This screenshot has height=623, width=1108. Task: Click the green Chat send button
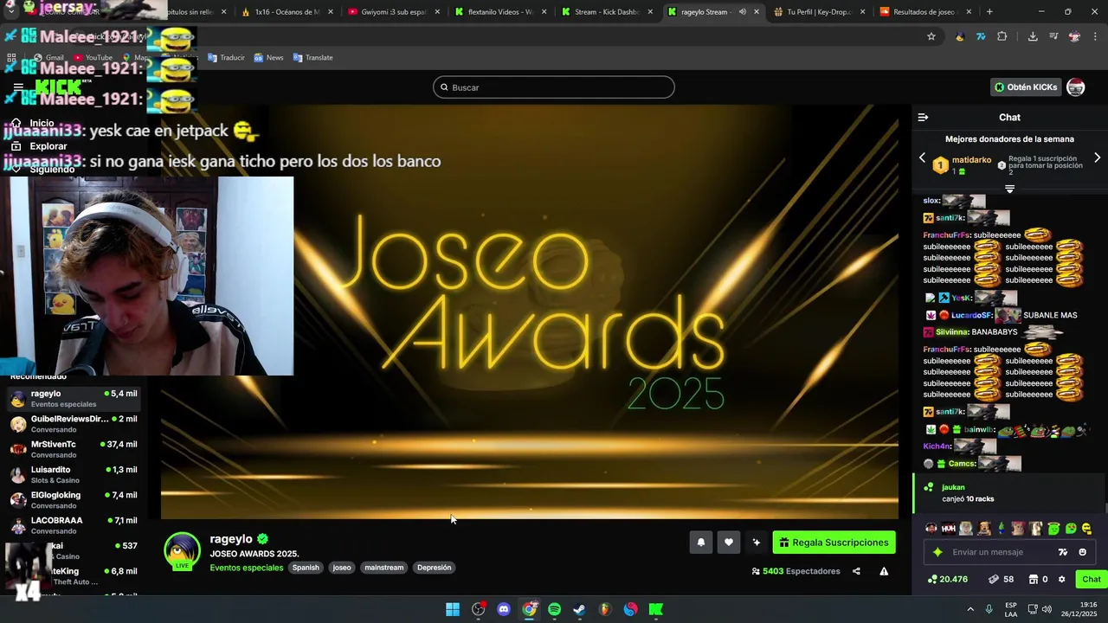[1091, 579]
